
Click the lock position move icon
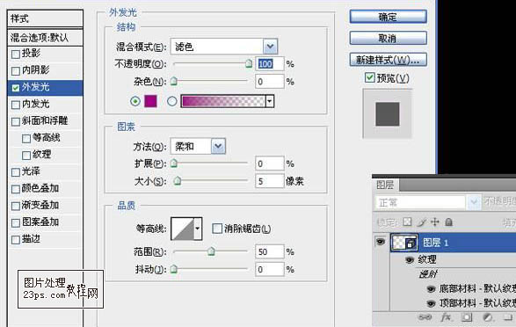pyautogui.click(x=435, y=222)
